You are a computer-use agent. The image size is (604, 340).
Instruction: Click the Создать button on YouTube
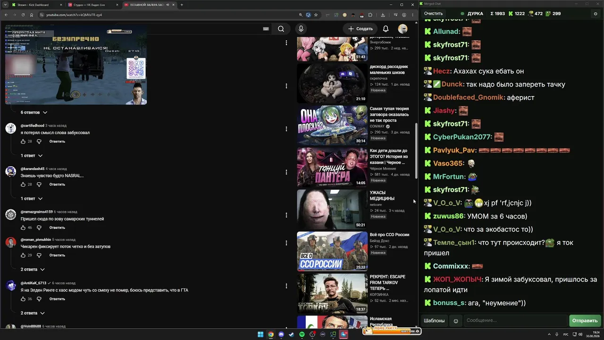coord(361,29)
